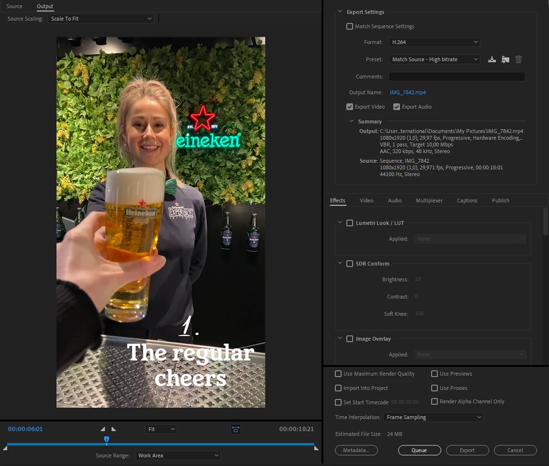This screenshot has width=549, height=466.
Task: Switch to the Output tab
Action: (x=45, y=6)
